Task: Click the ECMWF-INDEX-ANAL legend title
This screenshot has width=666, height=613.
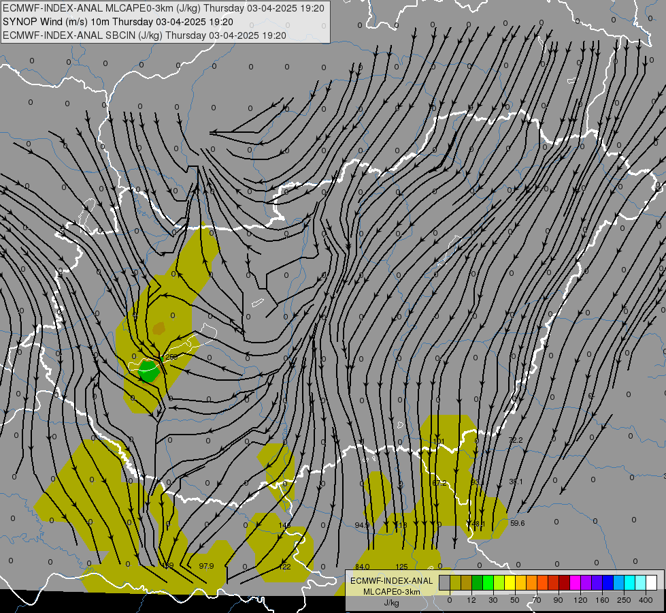Action: click(392, 581)
